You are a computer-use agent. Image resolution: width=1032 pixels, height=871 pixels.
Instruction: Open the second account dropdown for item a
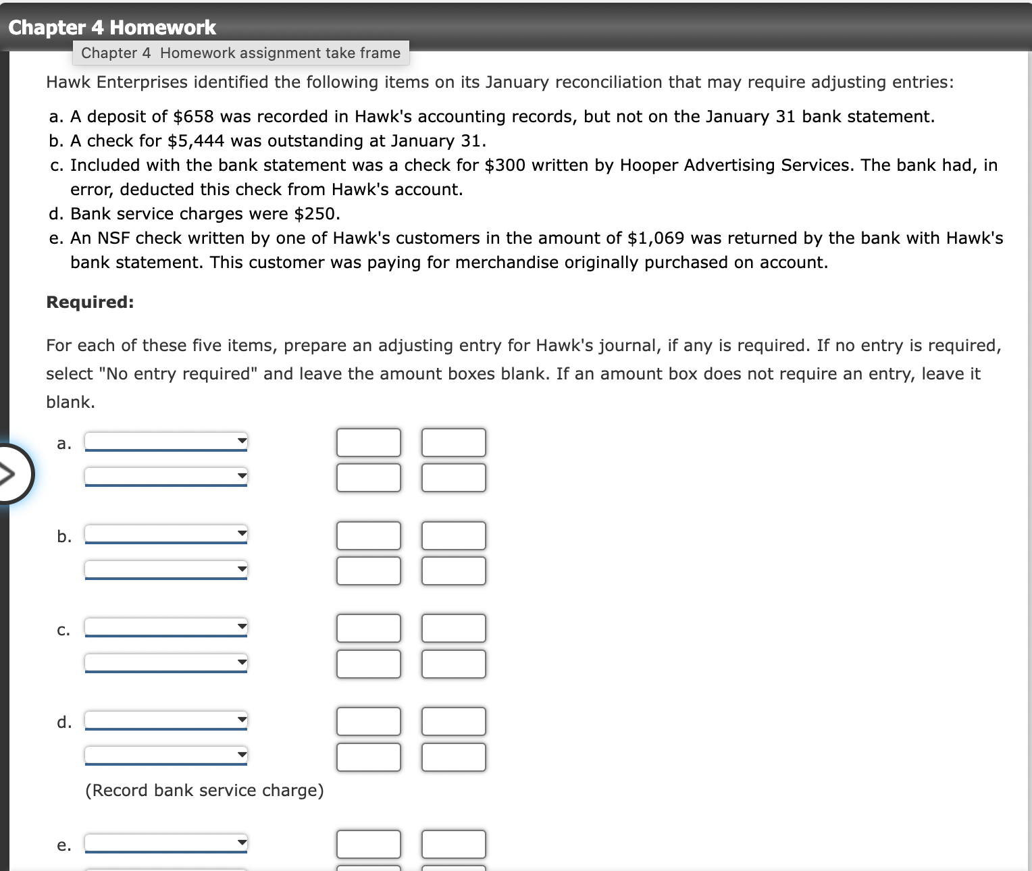pos(165,476)
